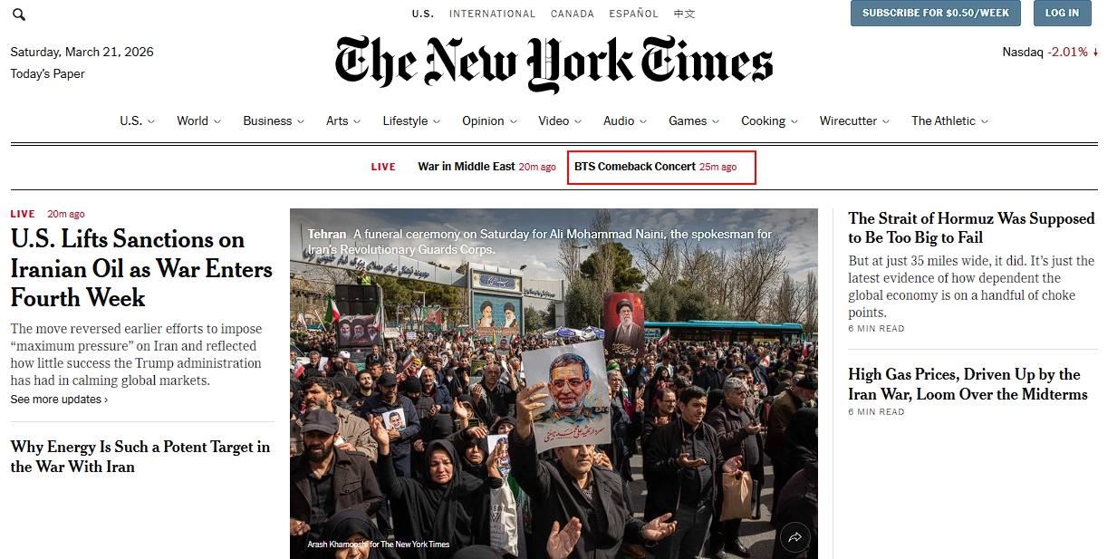Viewport: 1117px width, 559px height.
Task: Switch to the International edition
Action: pos(492,14)
